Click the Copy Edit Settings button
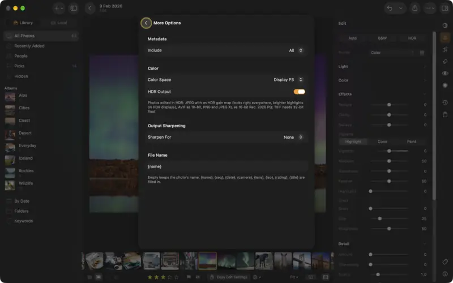 click(229, 277)
